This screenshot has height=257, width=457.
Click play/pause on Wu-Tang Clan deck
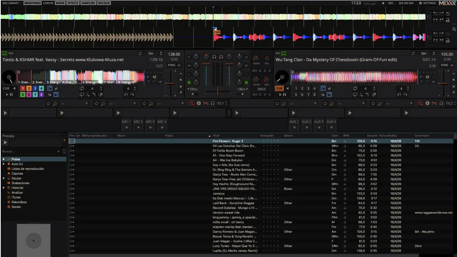pyautogui.click(x=283, y=94)
